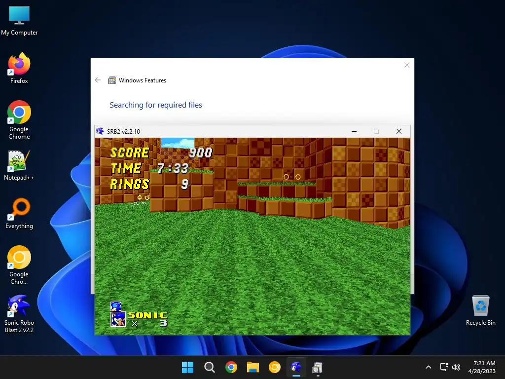
Task: Select the Notepad++ desktop shortcut
Action: pyautogui.click(x=19, y=165)
